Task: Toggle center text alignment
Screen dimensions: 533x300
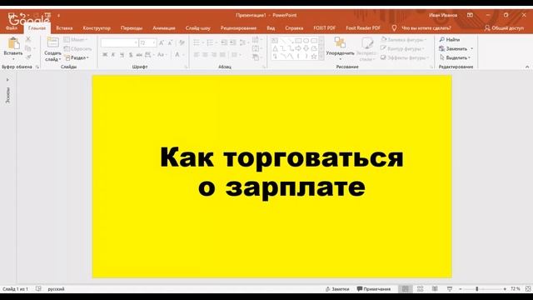Action: 205,55
